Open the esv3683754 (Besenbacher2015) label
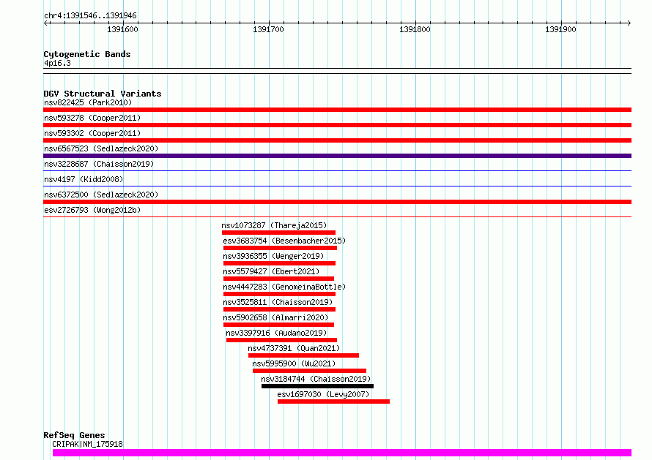Screen dimensions: 652x460 coord(284,241)
